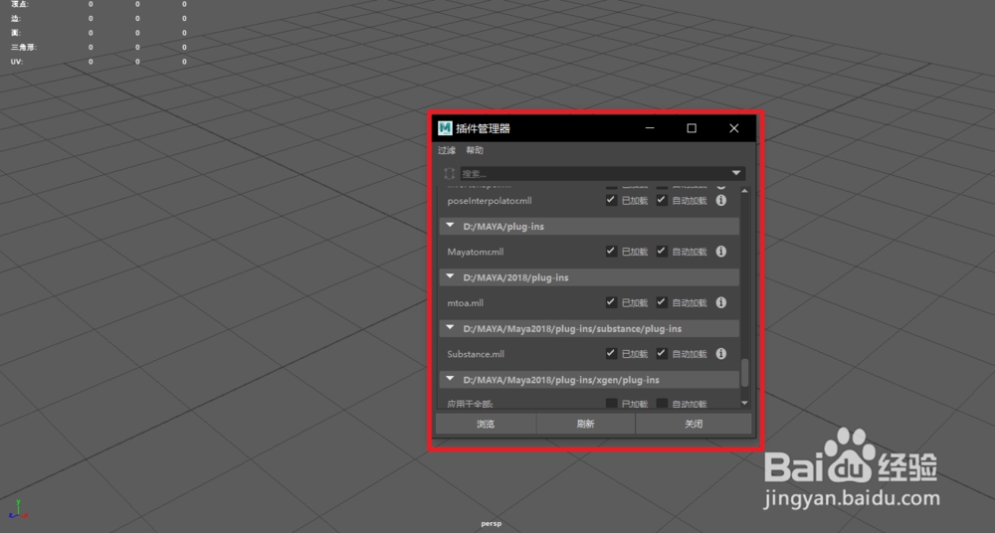995x533 pixels.
Task: Click the plugin list scrollbar thumb
Action: tap(745, 373)
